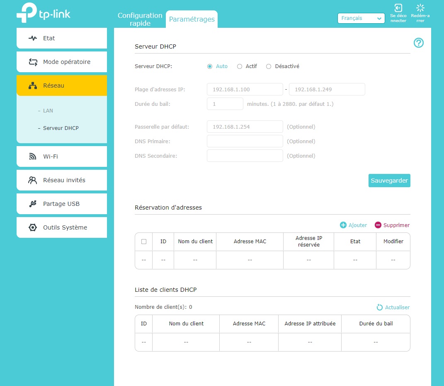This screenshot has width=444, height=386.
Task: Open the LAN submenu item
Action: coord(48,111)
